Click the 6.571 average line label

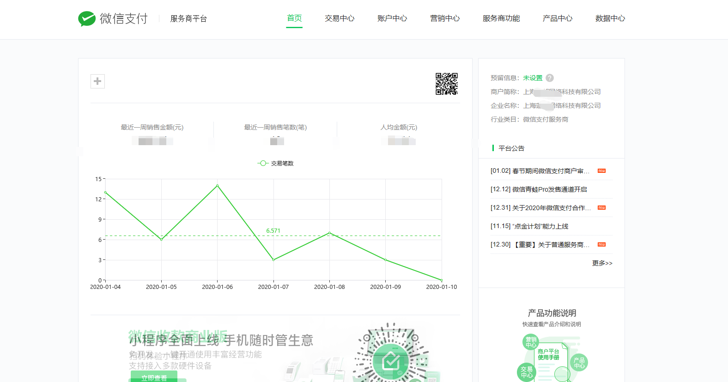[x=273, y=231]
